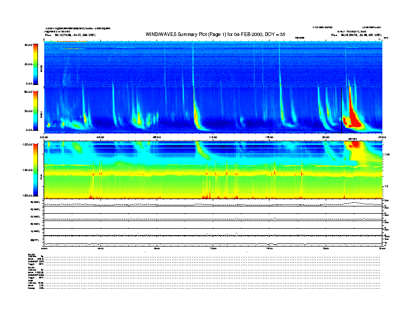Click the 30.00 color bar label
The height and width of the screenshot is (319, 412).
click(x=29, y=111)
